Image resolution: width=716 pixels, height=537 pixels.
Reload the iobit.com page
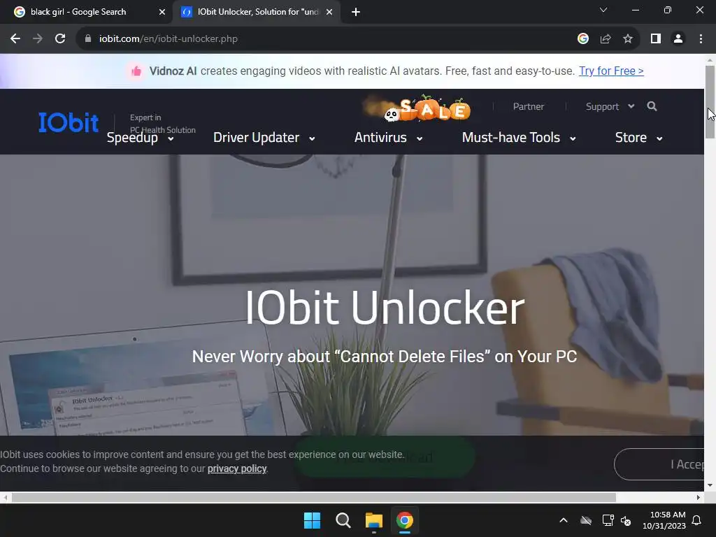click(60, 39)
